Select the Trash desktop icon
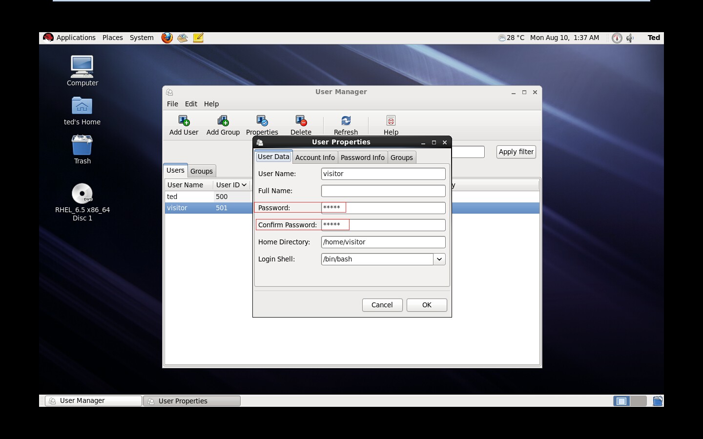The width and height of the screenshot is (703, 439). point(82,149)
